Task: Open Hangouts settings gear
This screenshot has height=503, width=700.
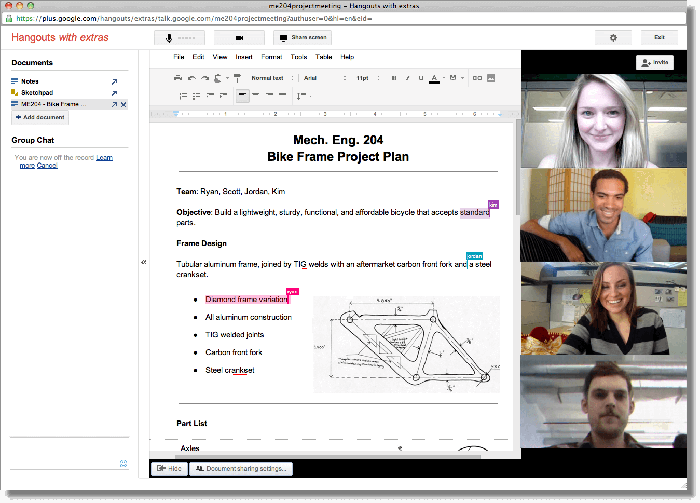Action: 613,38
